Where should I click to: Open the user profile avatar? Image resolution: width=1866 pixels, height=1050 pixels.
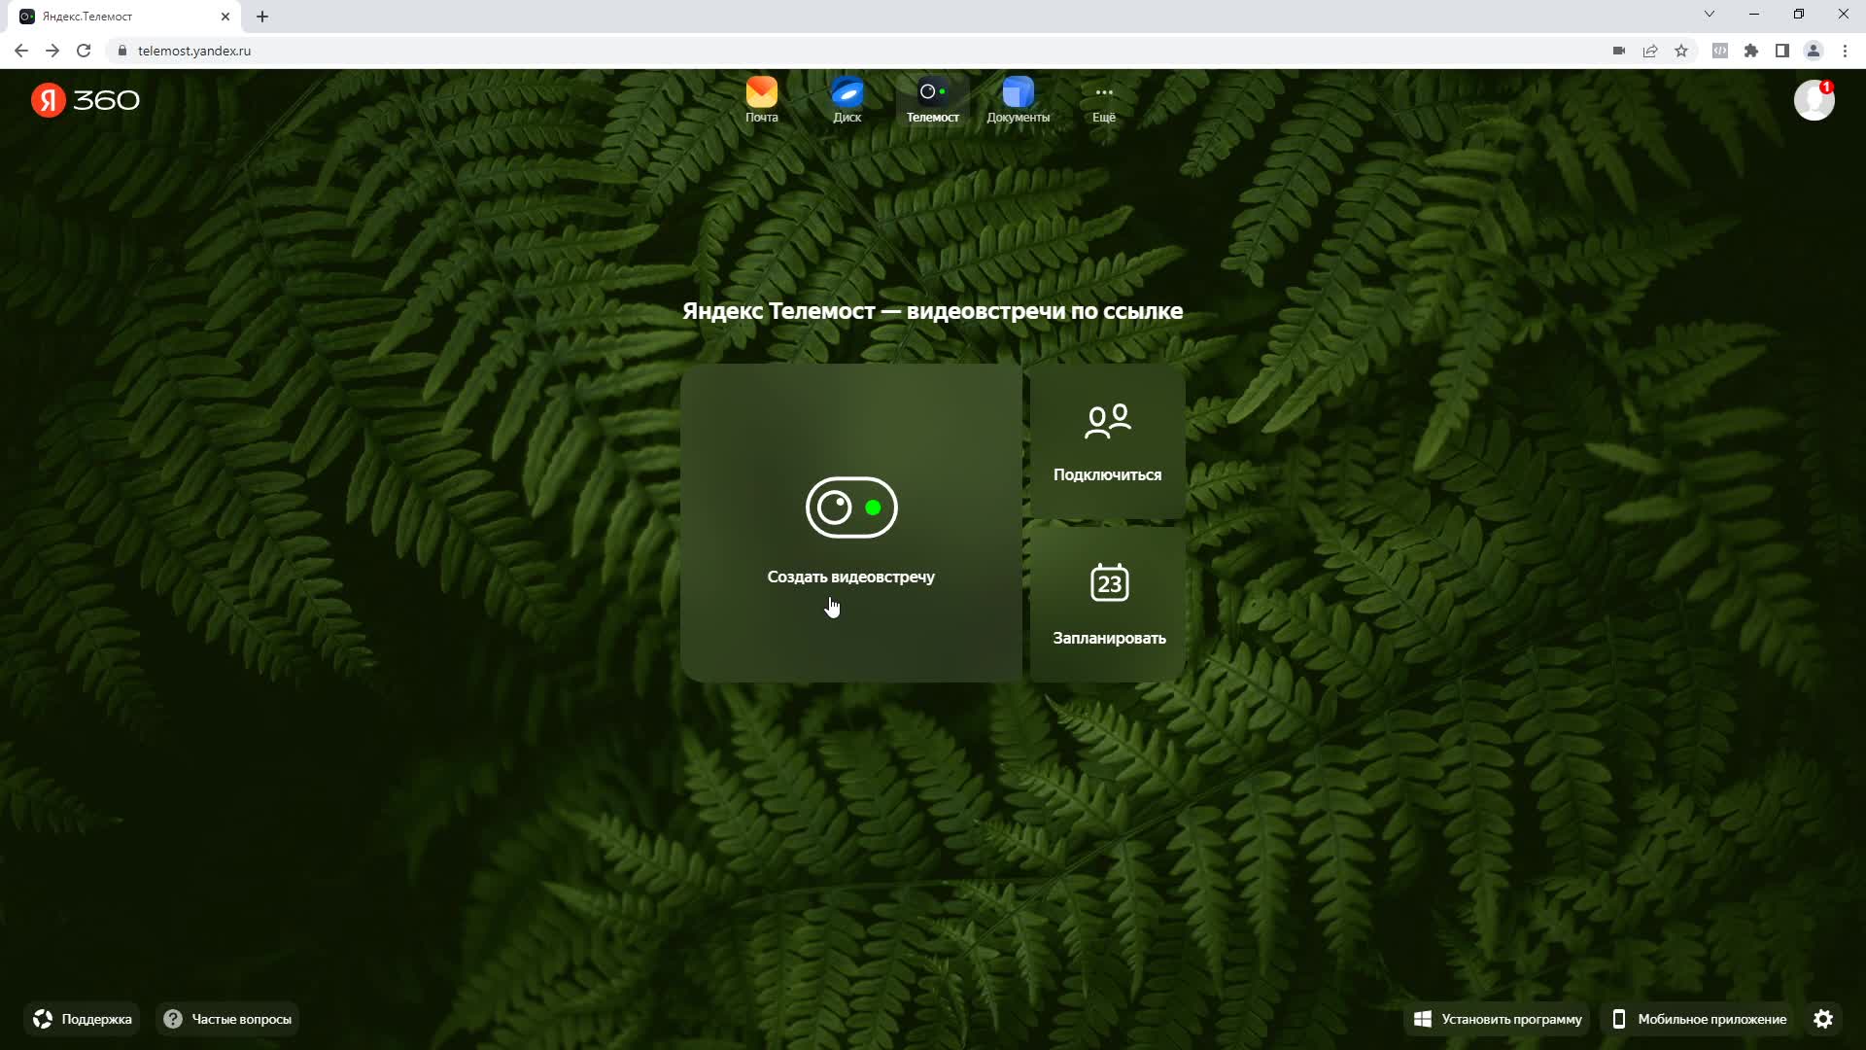[x=1814, y=100]
